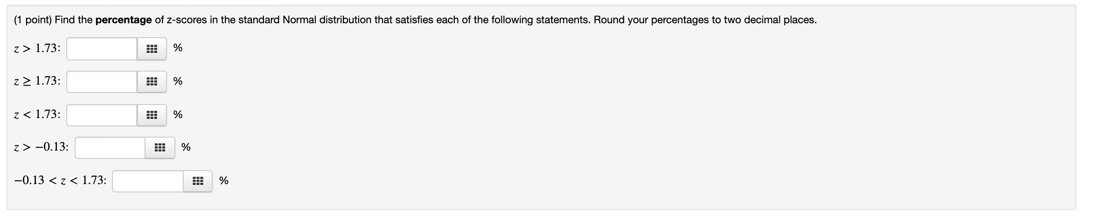Click the "z < 1.73:" label
The width and height of the screenshot is (1097, 224).
(x=37, y=115)
